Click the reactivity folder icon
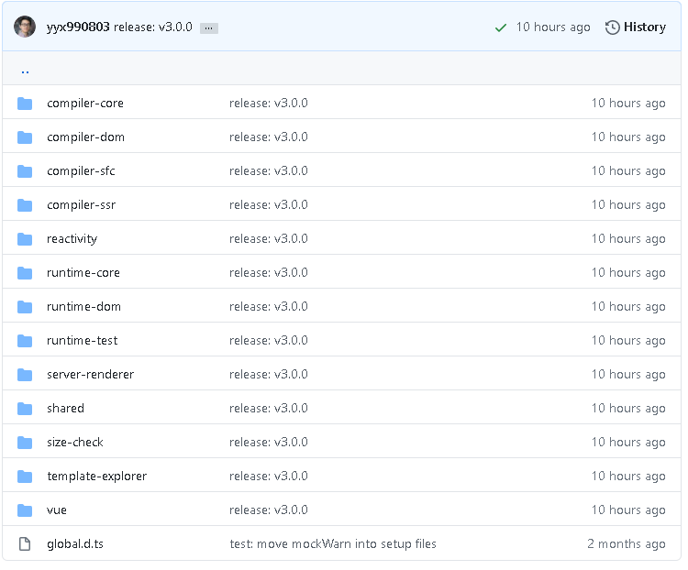 (25, 239)
